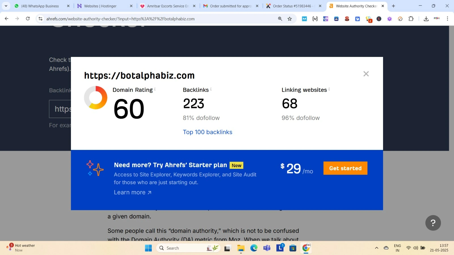454x255 pixels.
Task: Open the browser zoom magnifier icon
Action: [x=280, y=19]
